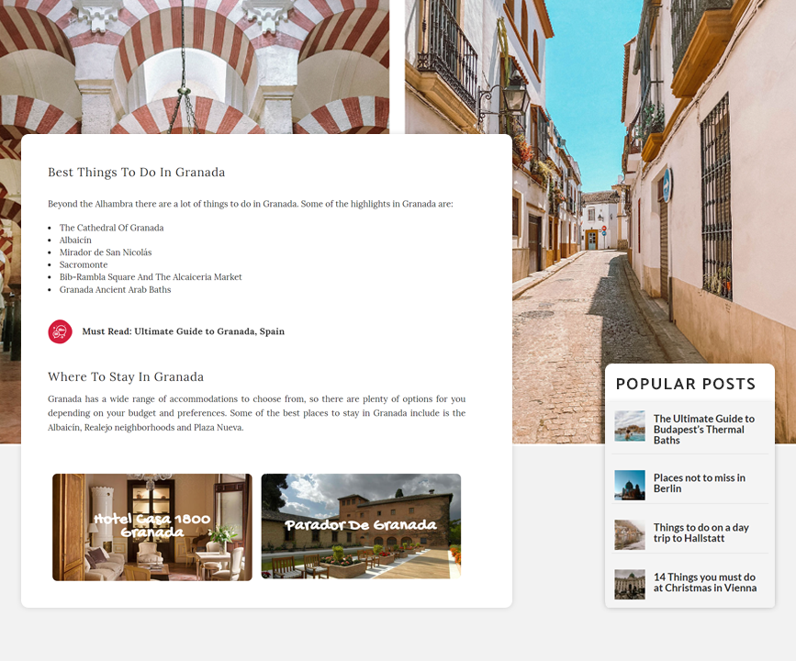Viewport: 796px width, 661px height.
Task: Open Things to do in Hallstatt post
Action: pos(701,533)
